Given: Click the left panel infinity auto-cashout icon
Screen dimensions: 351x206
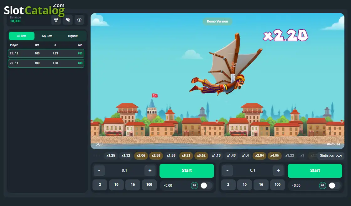Looking at the screenshot, I should (194, 185).
